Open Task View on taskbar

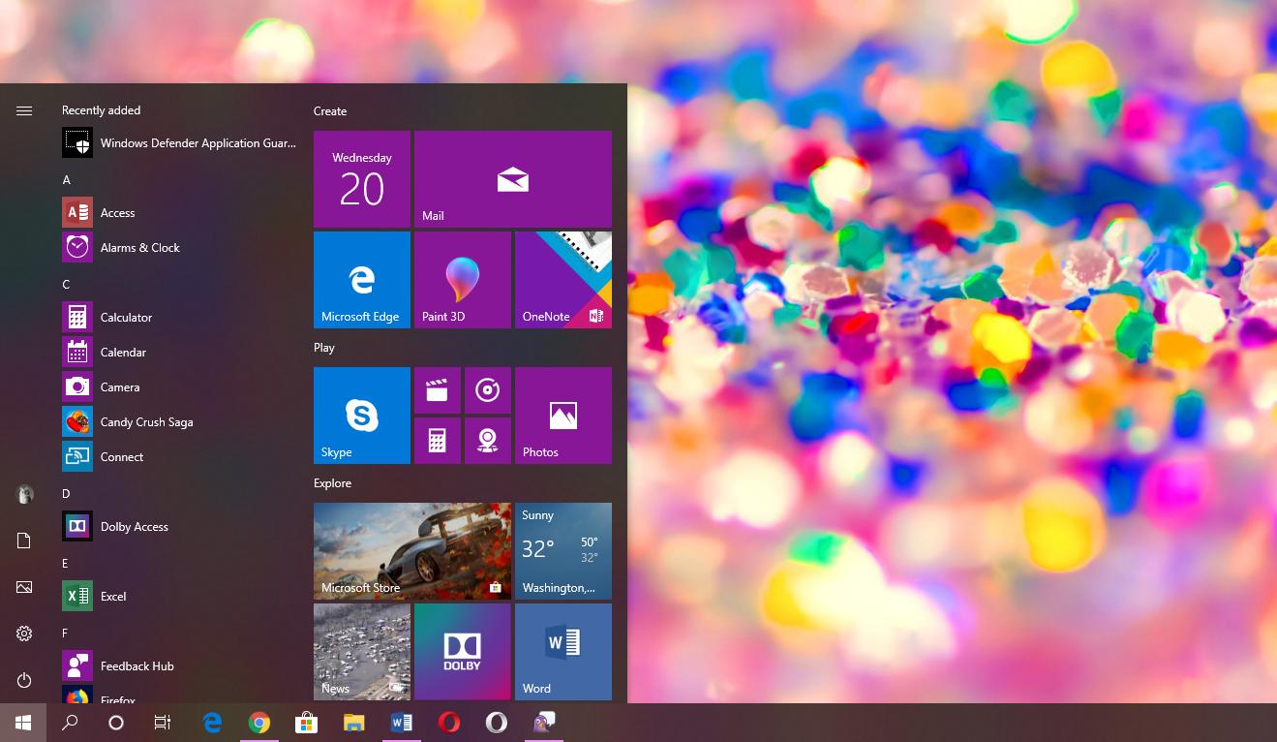[163, 723]
